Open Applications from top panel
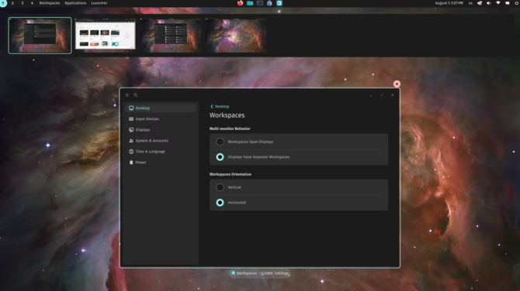 click(x=75, y=3)
